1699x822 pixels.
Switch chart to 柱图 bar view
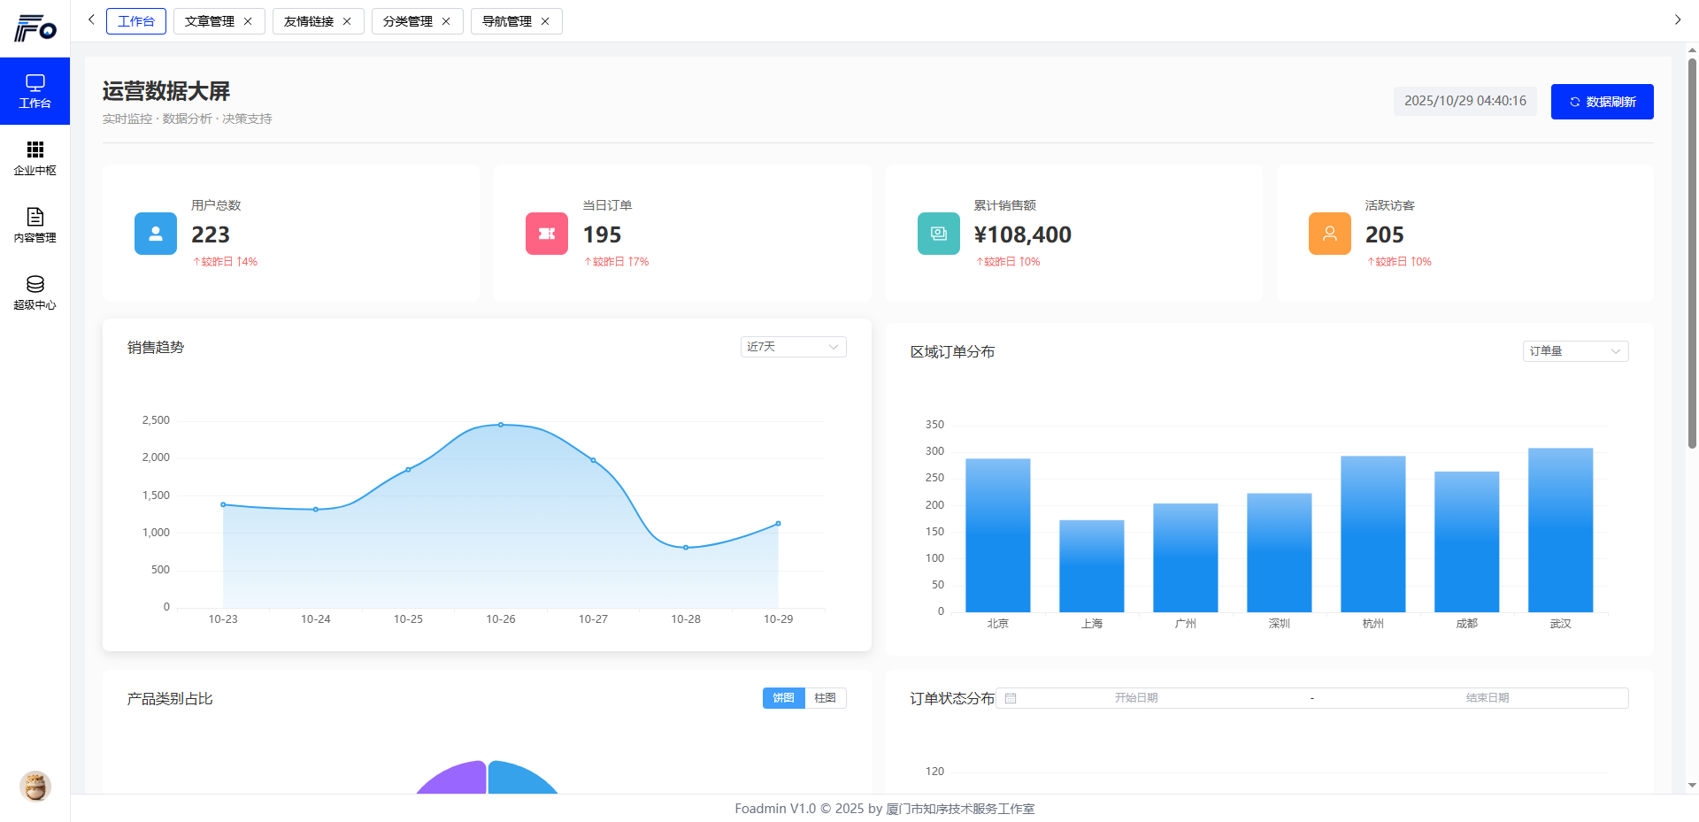point(825,698)
